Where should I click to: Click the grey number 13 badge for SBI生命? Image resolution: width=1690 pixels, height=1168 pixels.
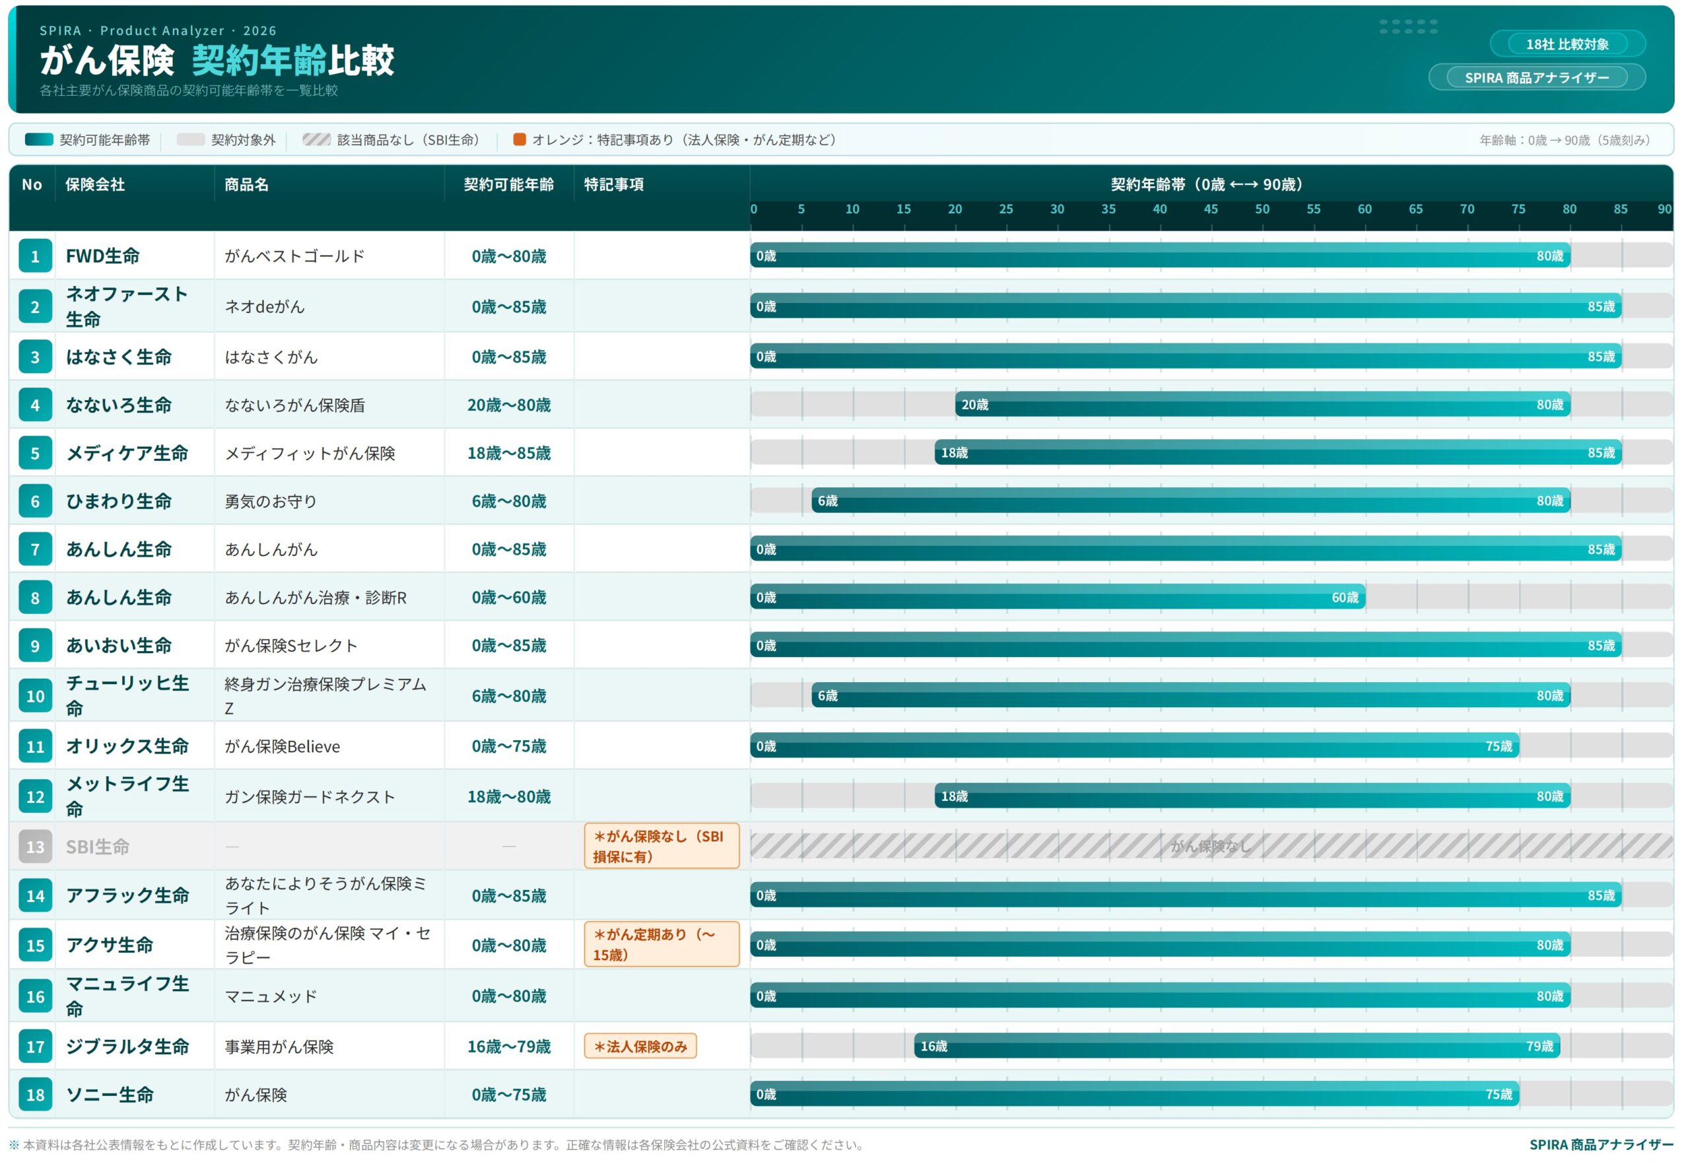(x=35, y=848)
